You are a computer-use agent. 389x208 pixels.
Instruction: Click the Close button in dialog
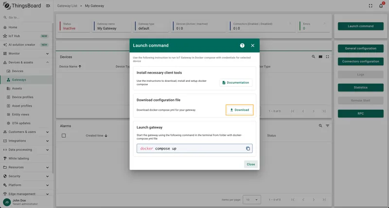(250, 164)
